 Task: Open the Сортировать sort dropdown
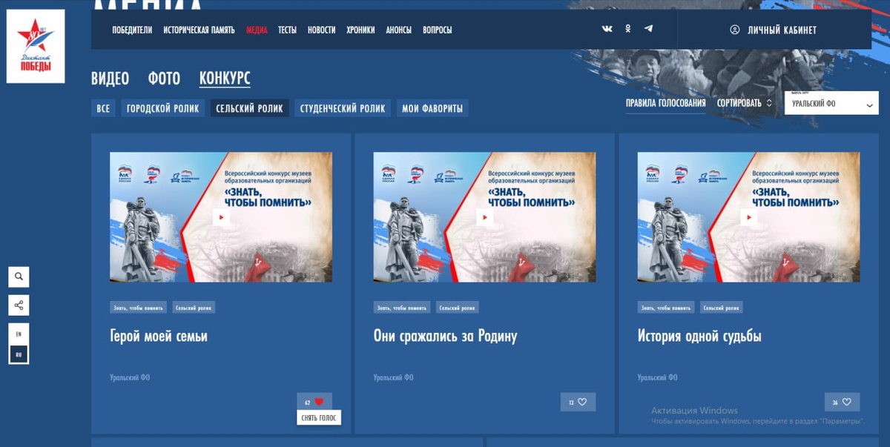point(745,103)
